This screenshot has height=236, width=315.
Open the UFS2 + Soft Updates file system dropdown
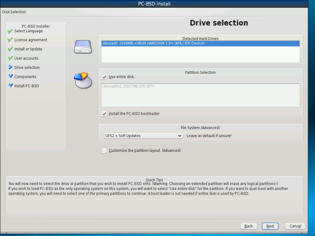click(144, 136)
